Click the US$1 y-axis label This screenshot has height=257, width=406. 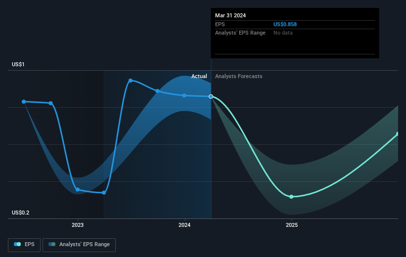[18, 64]
